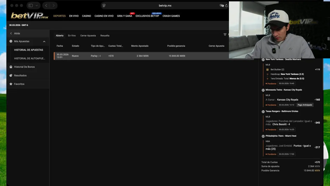The height and width of the screenshot is (186, 330).
Task: Click the Monto Apostado column header
Action: [x=140, y=46]
